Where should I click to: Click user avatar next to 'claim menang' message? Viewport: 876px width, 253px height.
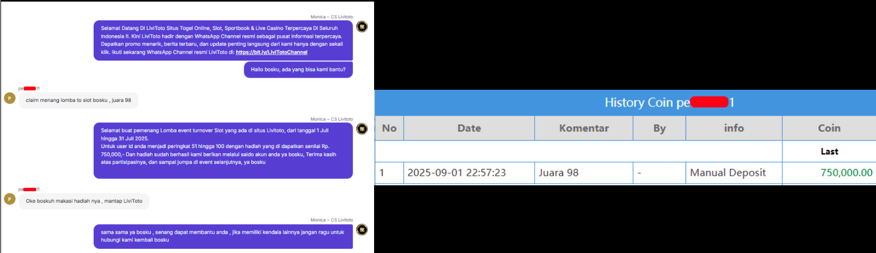click(x=9, y=98)
